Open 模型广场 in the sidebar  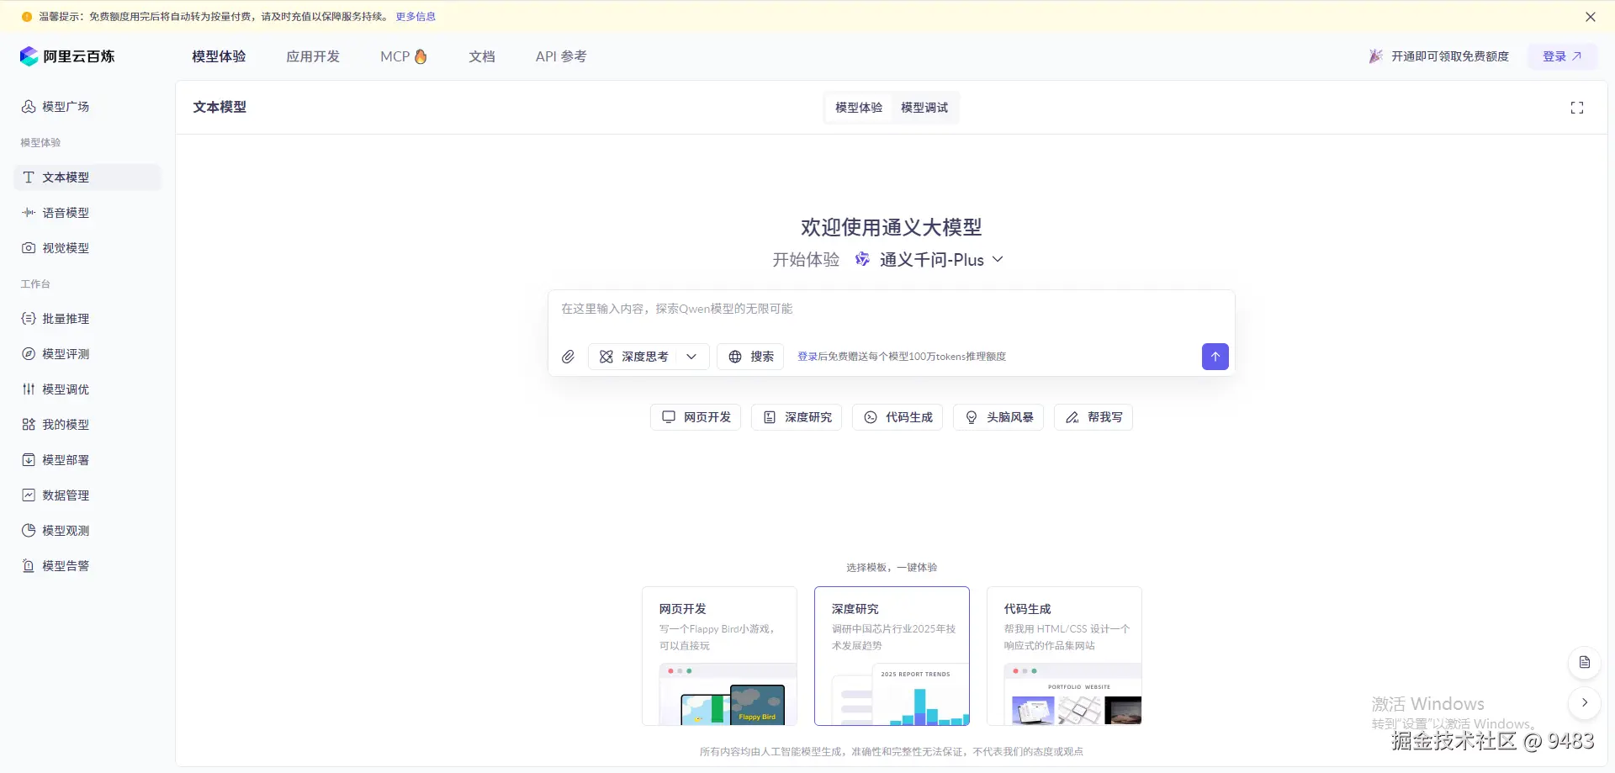(87, 107)
